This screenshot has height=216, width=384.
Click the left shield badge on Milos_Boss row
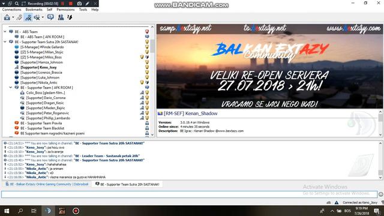[142, 57]
